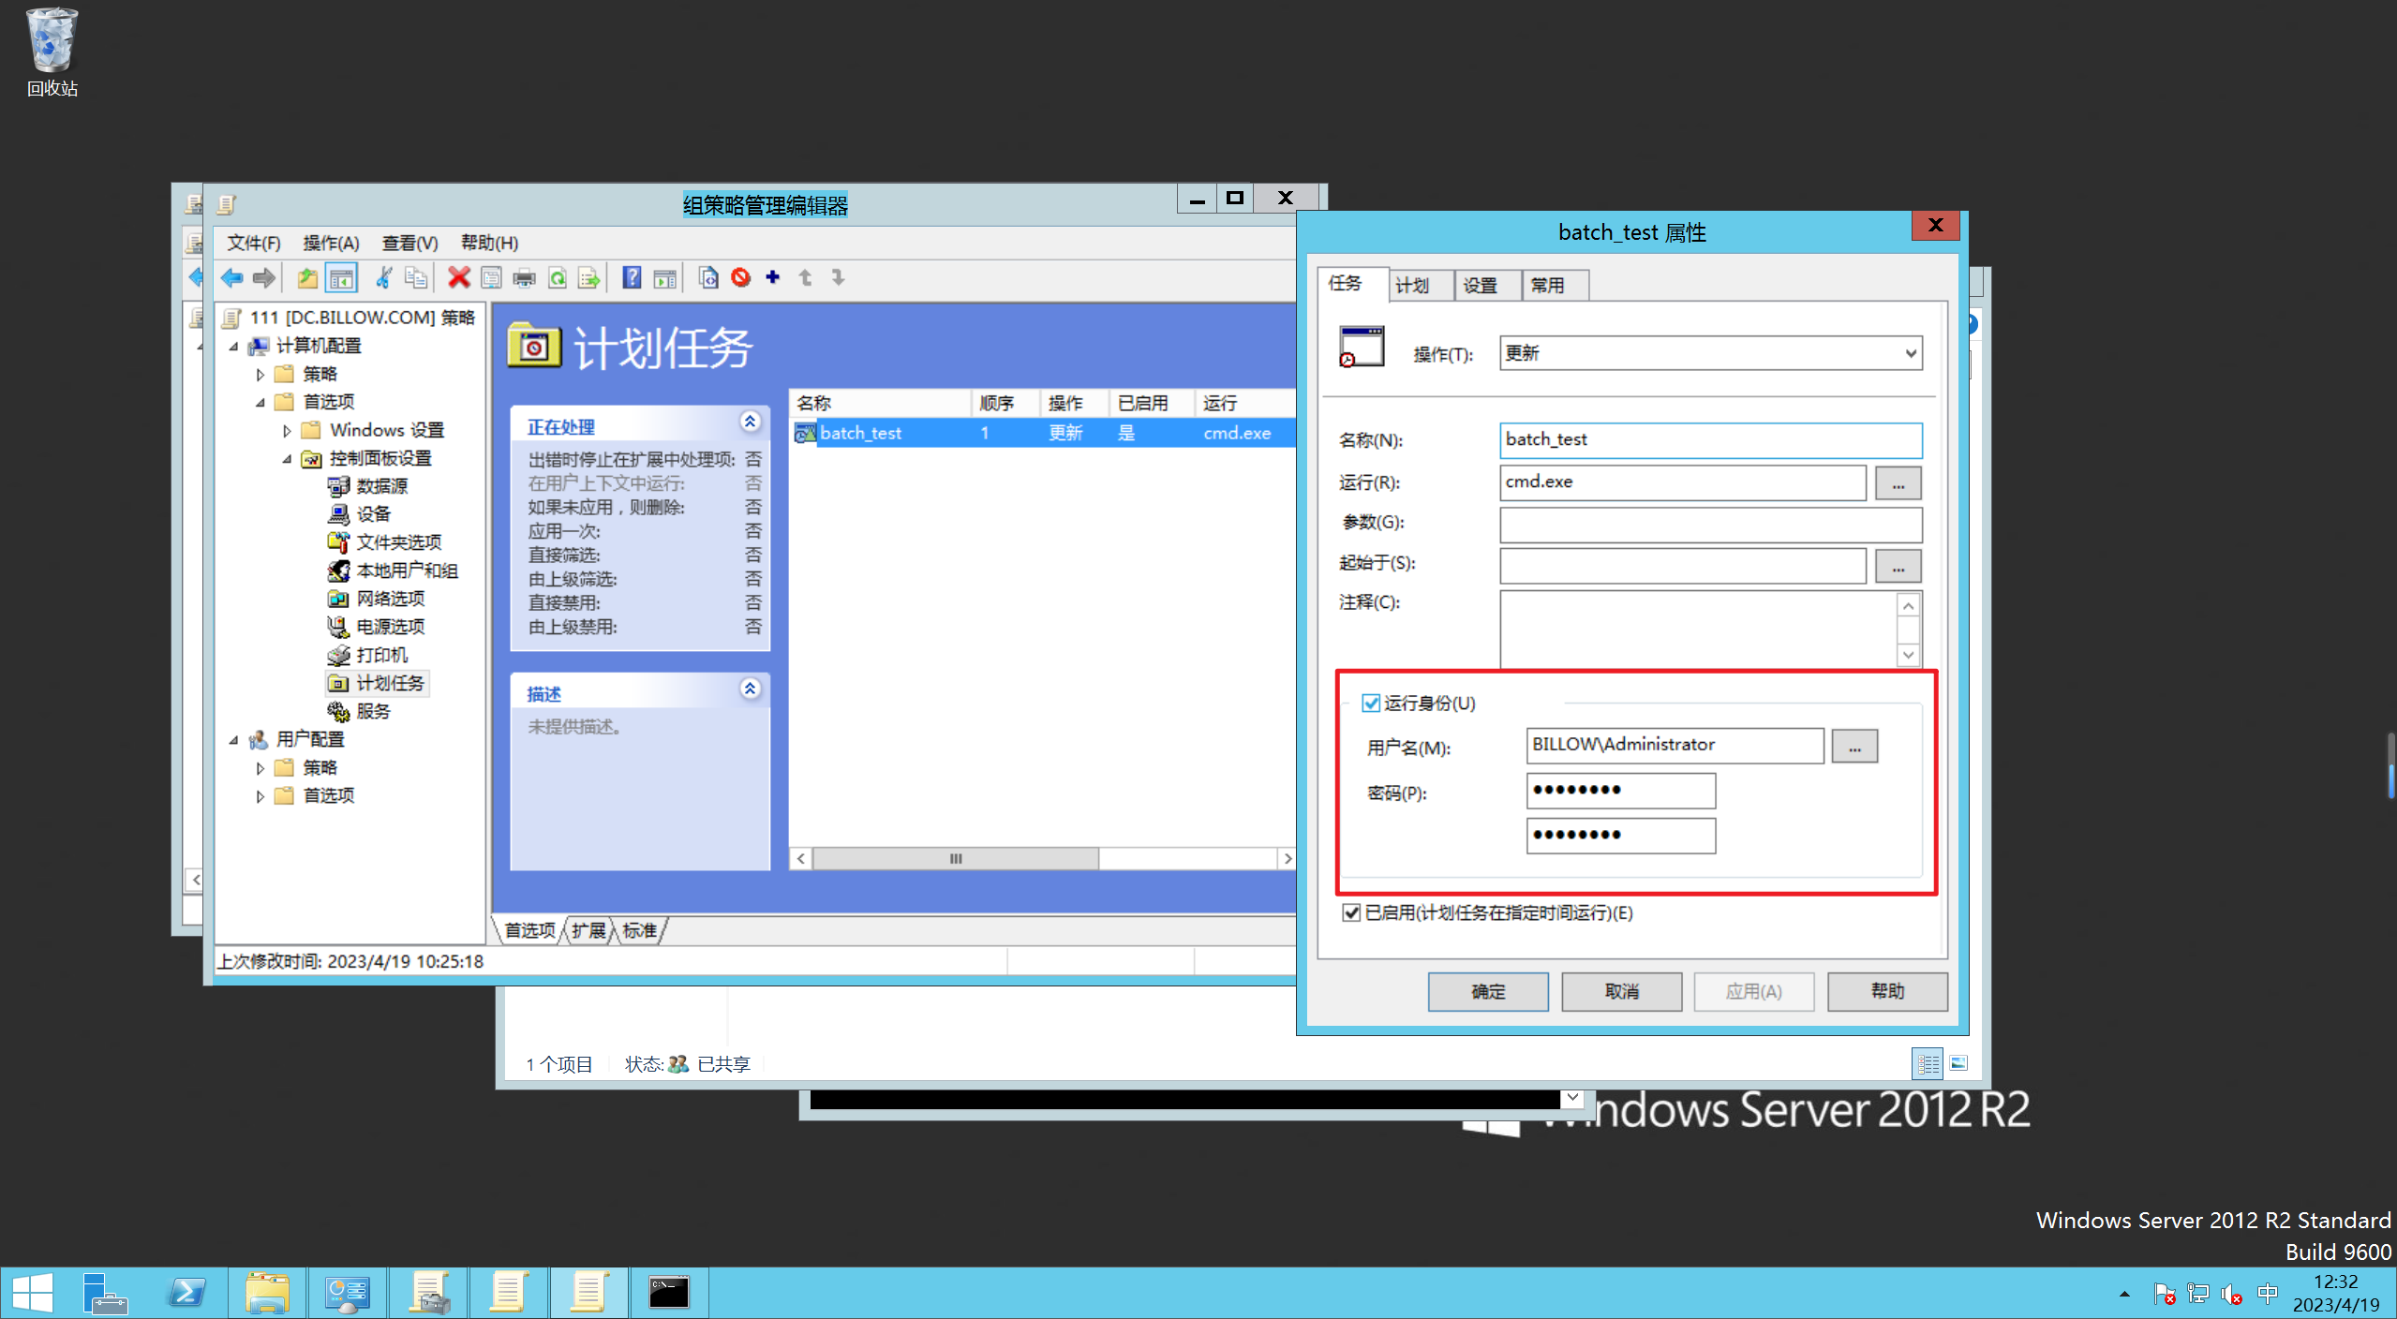Click the Copy pages icon

(x=416, y=278)
